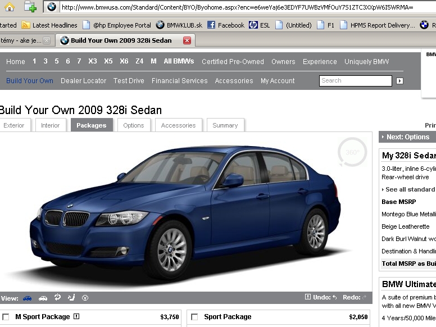Switch to the 'témy - ake je...' browser tab
The height and width of the screenshot is (327, 436).
[21, 40]
